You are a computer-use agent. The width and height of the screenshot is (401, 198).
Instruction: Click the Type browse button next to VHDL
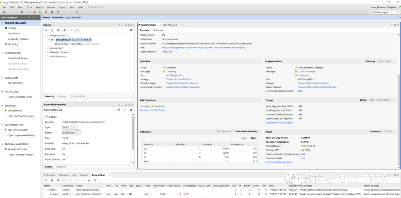[x=77, y=127]
